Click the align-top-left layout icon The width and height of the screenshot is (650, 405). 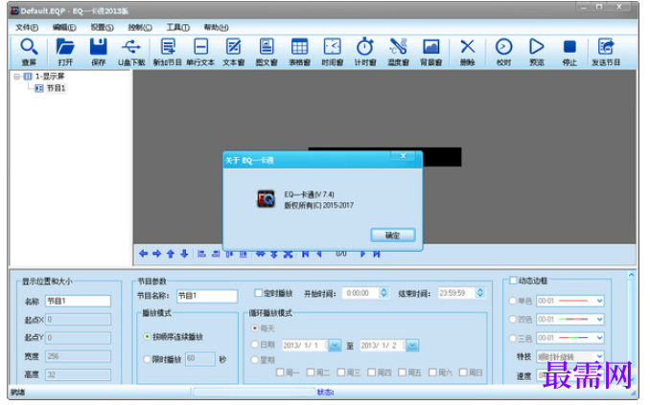201,254
